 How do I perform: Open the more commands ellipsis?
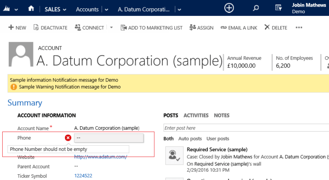pyautogui.click(x=299, y=27)
